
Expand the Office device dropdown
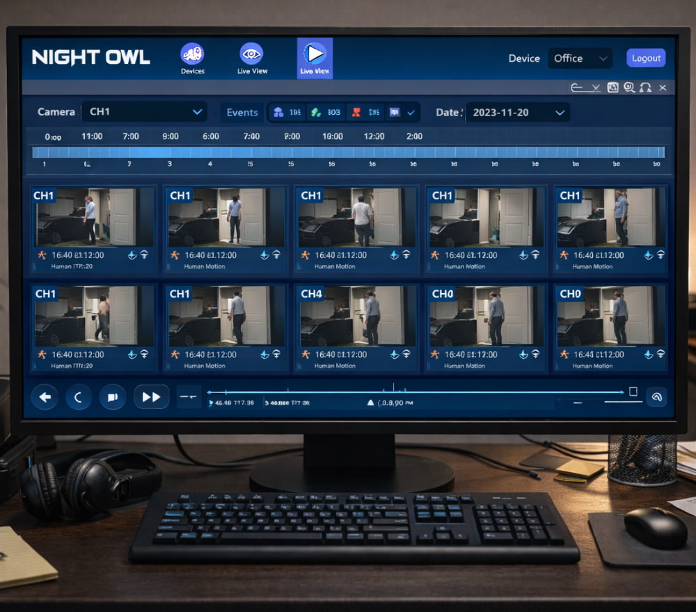tap(580, 58)
